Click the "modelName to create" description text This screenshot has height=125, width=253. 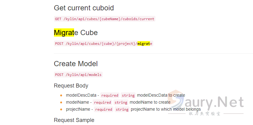[x=150, y=102]
